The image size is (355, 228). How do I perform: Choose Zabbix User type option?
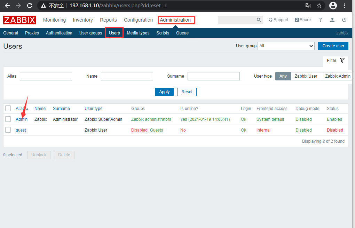pos(306,76)
